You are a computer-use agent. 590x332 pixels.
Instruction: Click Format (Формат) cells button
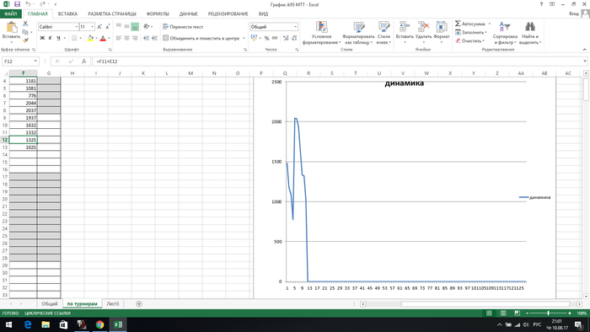point(442,32)
